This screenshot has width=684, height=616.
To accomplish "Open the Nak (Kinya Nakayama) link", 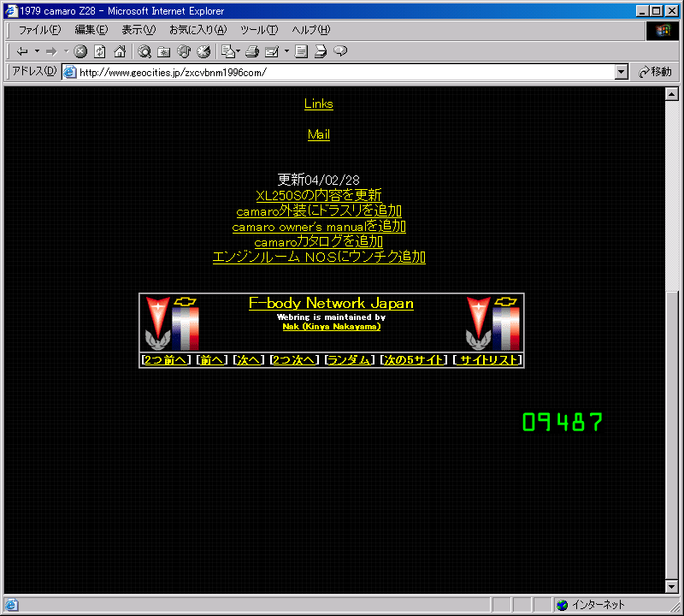I will point(332,327).
